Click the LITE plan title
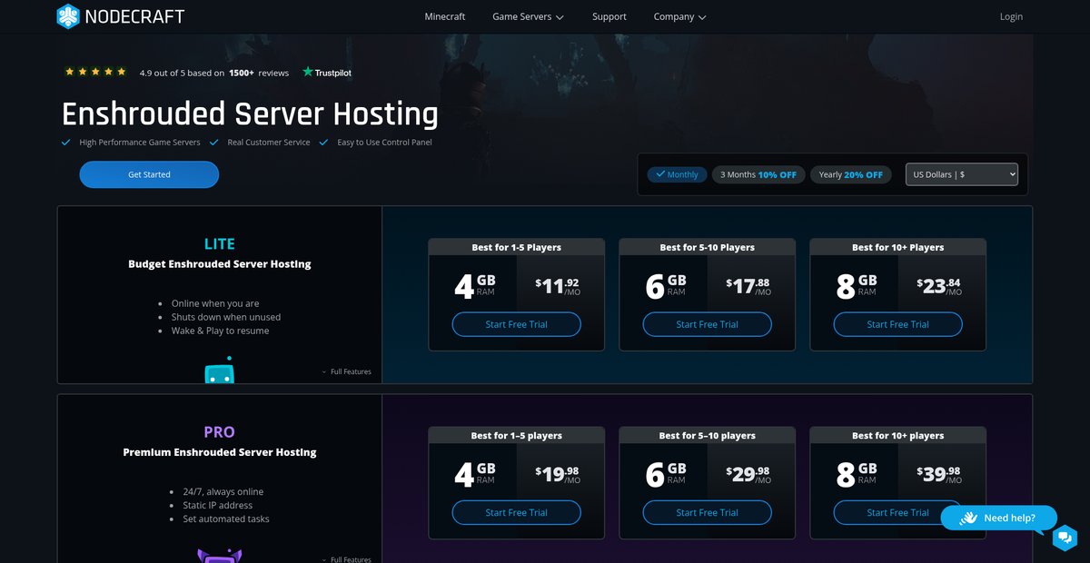The height and width of the screenshot is (563, 1090). tap(220, 243)
